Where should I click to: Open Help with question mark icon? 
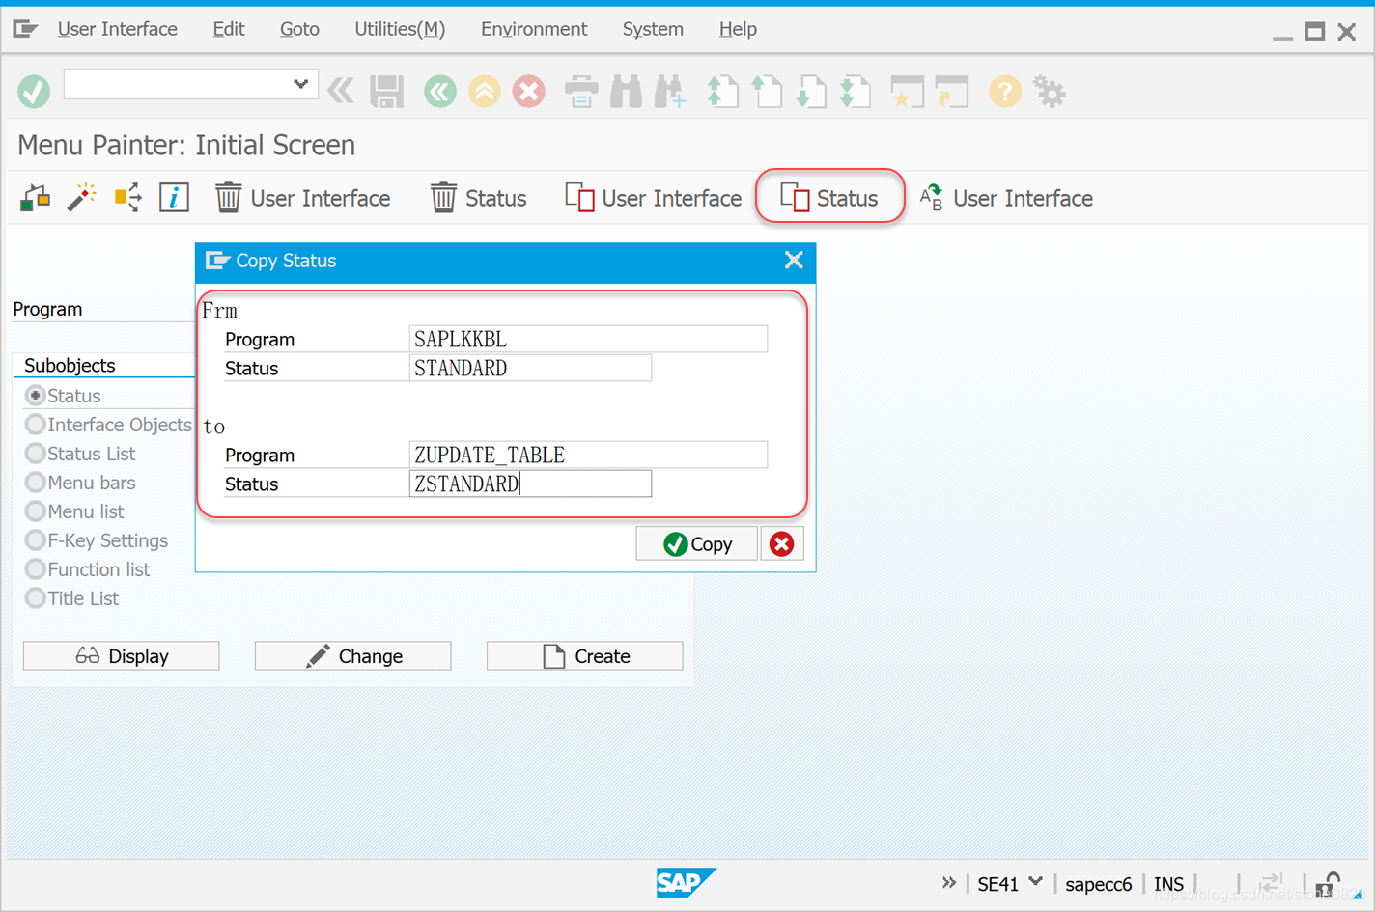1004,92
